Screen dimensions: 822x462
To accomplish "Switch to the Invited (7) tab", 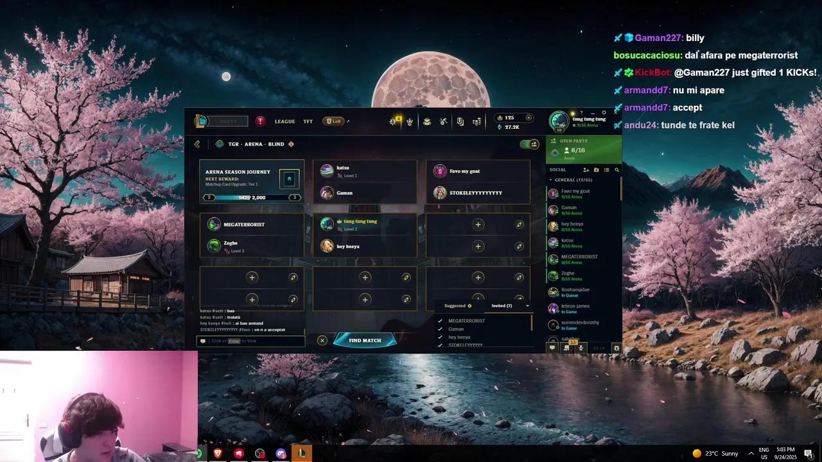I will point(502,306).
